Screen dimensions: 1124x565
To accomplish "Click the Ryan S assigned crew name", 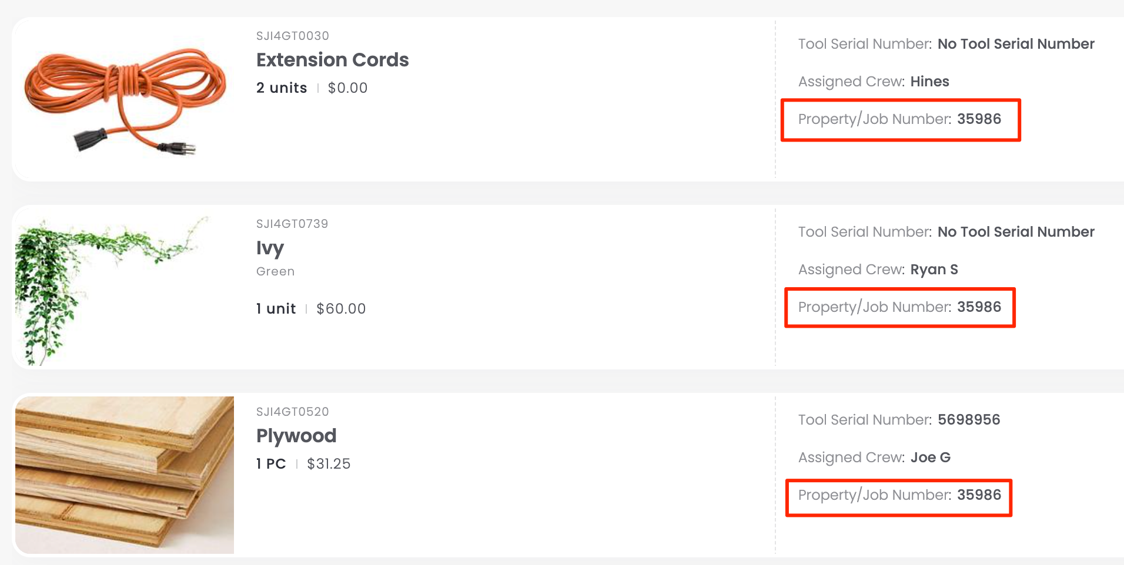I will tap(934, 270).
